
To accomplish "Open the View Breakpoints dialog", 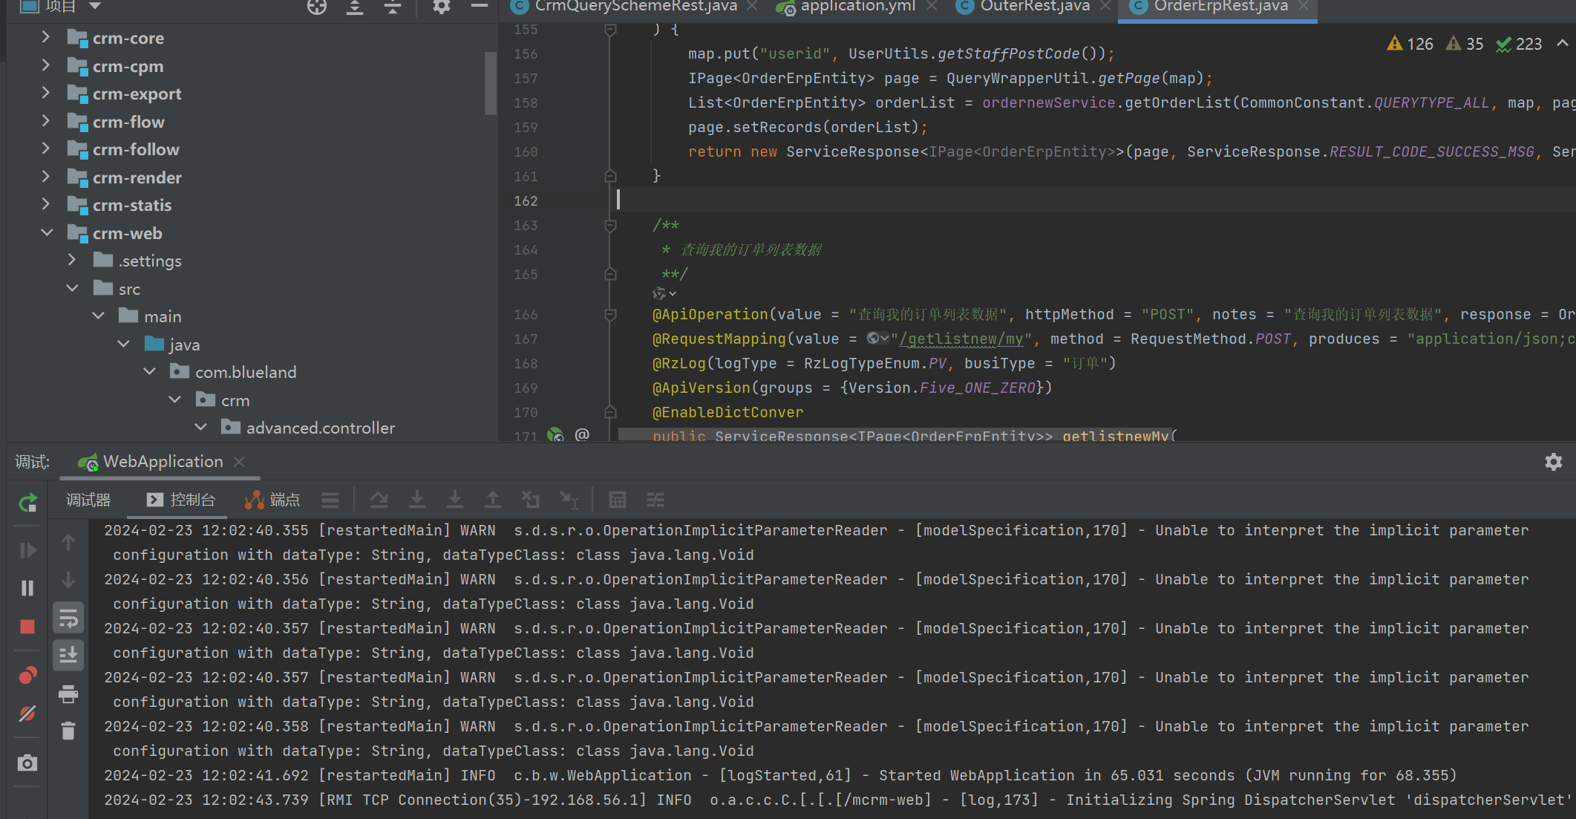I will [27, 676].
